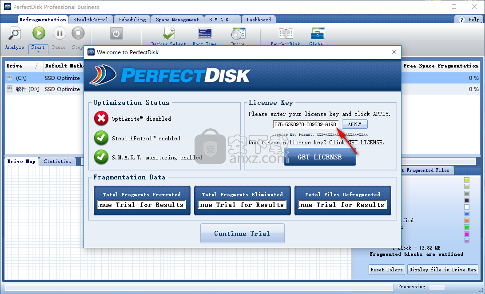Click the Pause toolbar icon

(x=59, y=33)
